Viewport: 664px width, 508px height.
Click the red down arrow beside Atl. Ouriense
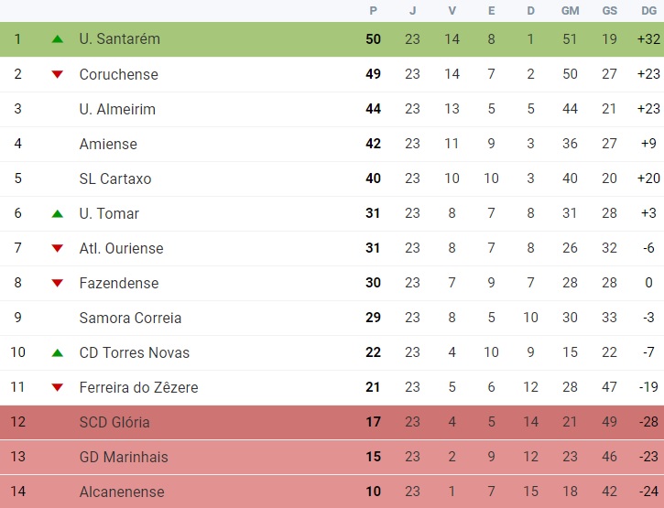(x=57, y=248)
